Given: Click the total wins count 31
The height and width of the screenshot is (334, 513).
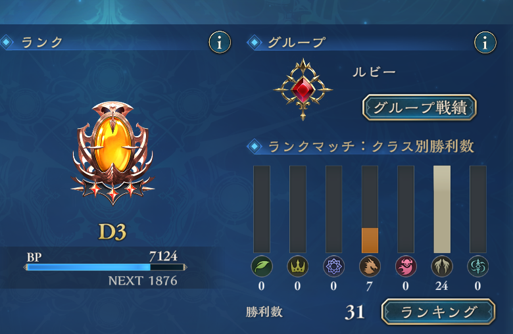Looking at the screenshot, I should [354, 312].
